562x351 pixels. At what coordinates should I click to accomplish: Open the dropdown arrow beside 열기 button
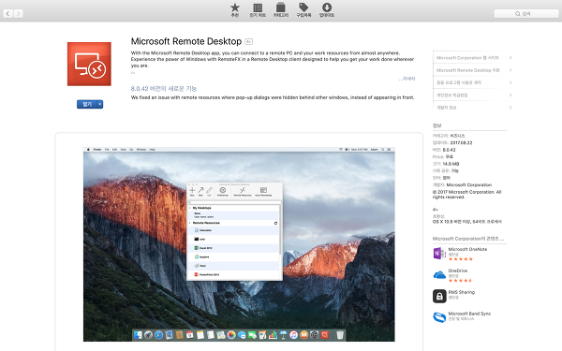point(100,104)
